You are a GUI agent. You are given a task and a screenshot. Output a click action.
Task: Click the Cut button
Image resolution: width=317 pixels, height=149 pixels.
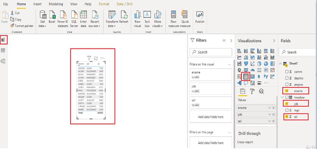coord(15,13)
